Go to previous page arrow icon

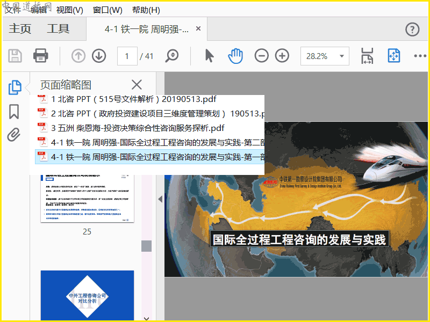[78, 56]
